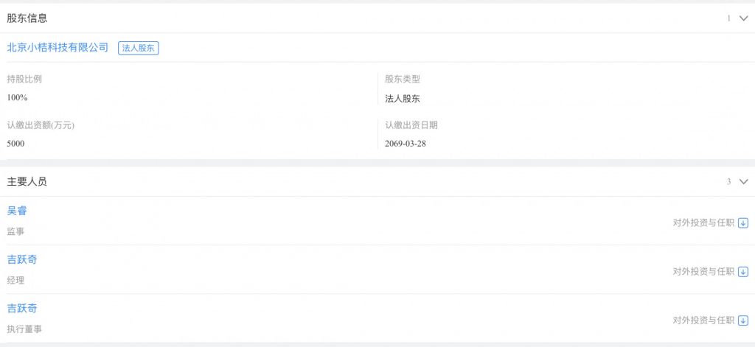Viewport: 755px width, 347px height.
Task: Click the down-arrow icon in 吴睿's row
Action: click(743, 223)
